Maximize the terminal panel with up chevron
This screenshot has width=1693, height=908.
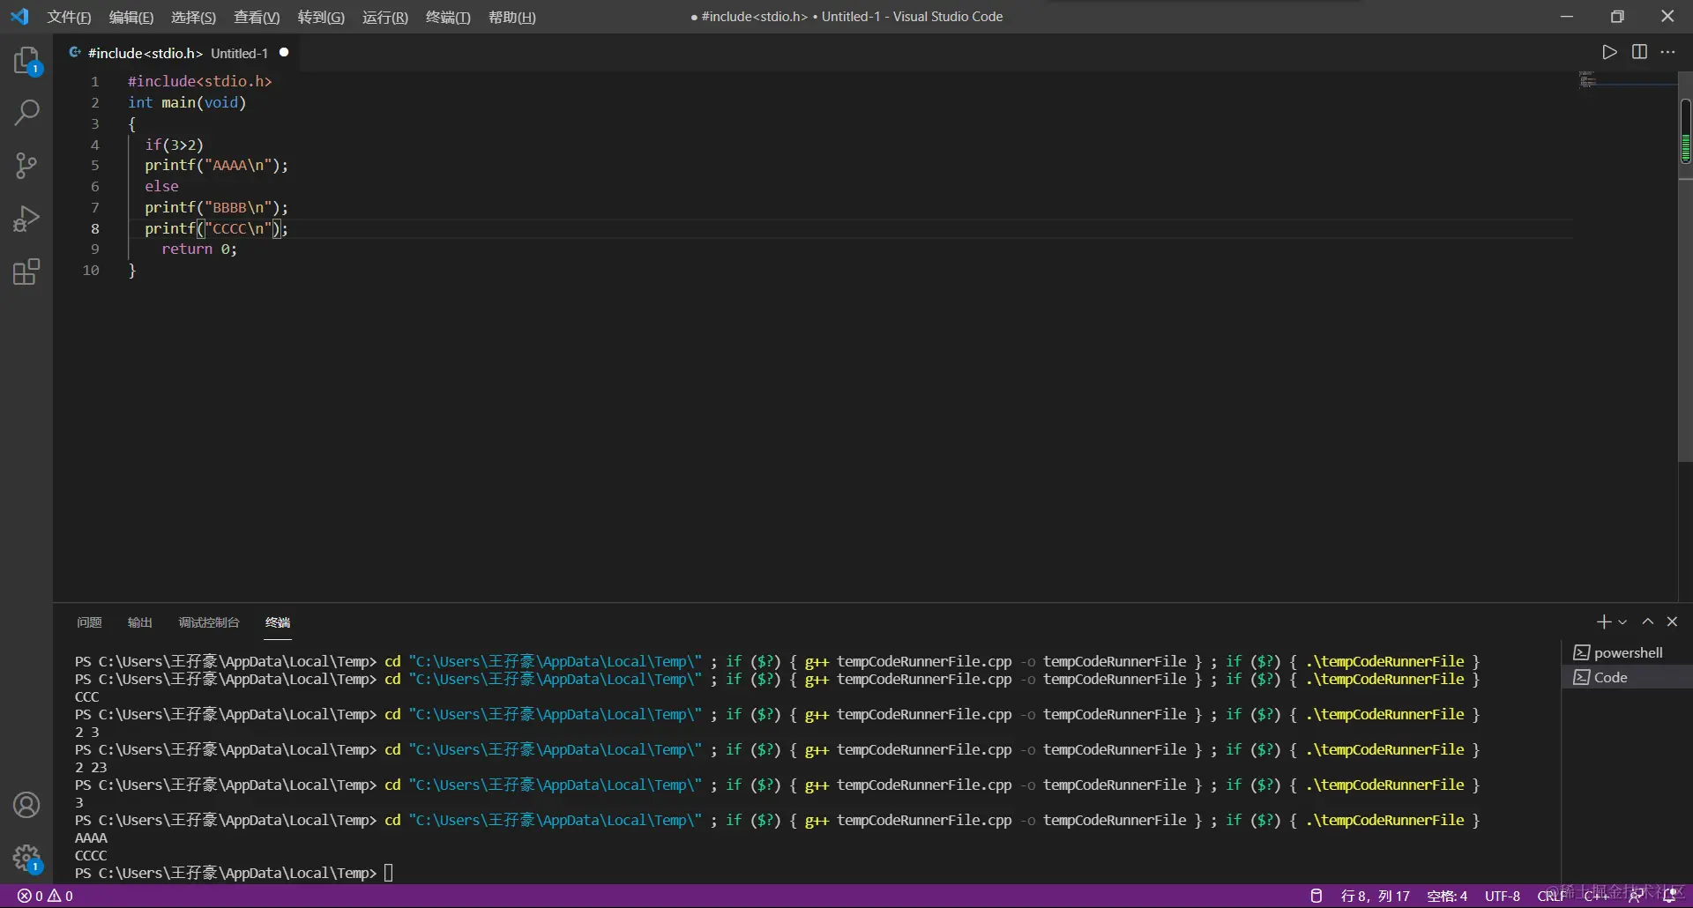pyautogui.click(x=1647, y=621)
